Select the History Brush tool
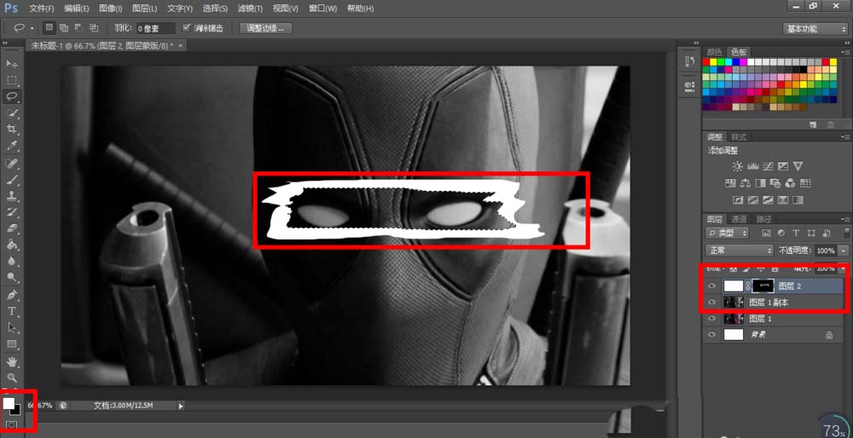Image resolution: width=853 pixels, height=438 pixels. coord(12,212)
